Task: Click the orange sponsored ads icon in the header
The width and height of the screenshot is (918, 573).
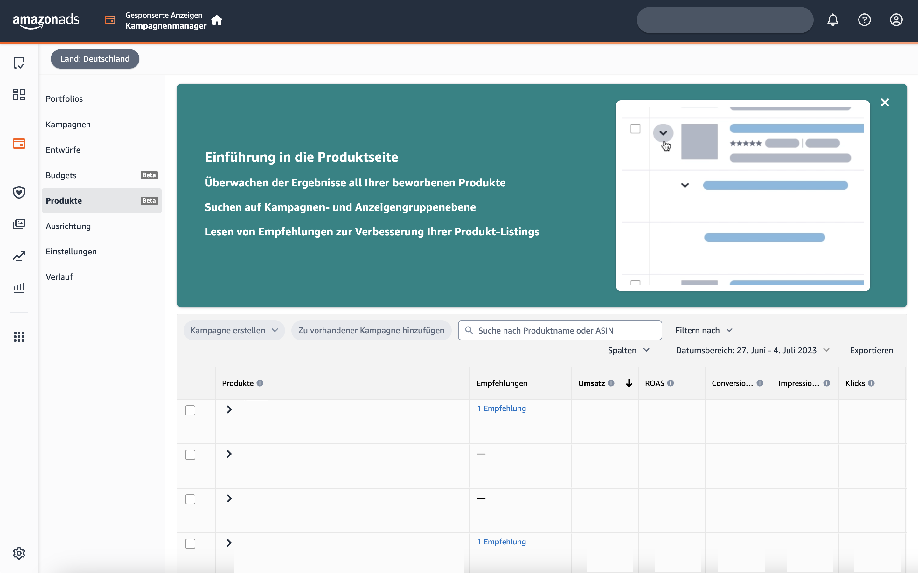Action: click(x=110, y=20)
